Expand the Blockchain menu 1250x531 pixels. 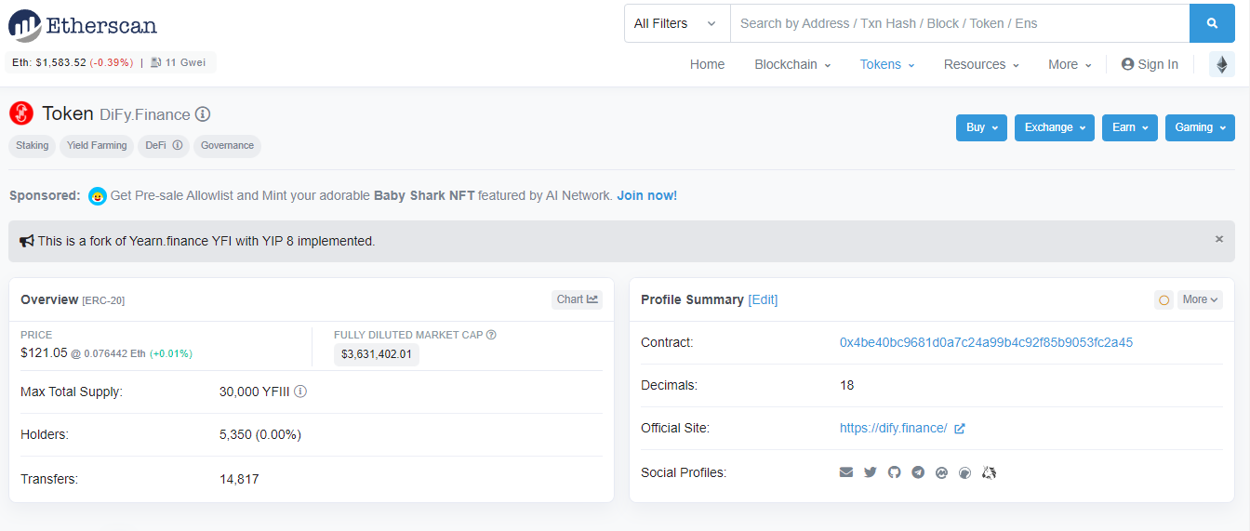click(x=792, y=64)
